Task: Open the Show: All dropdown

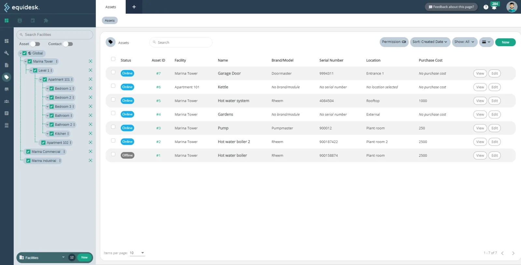Action: click(x=465, y=42)
